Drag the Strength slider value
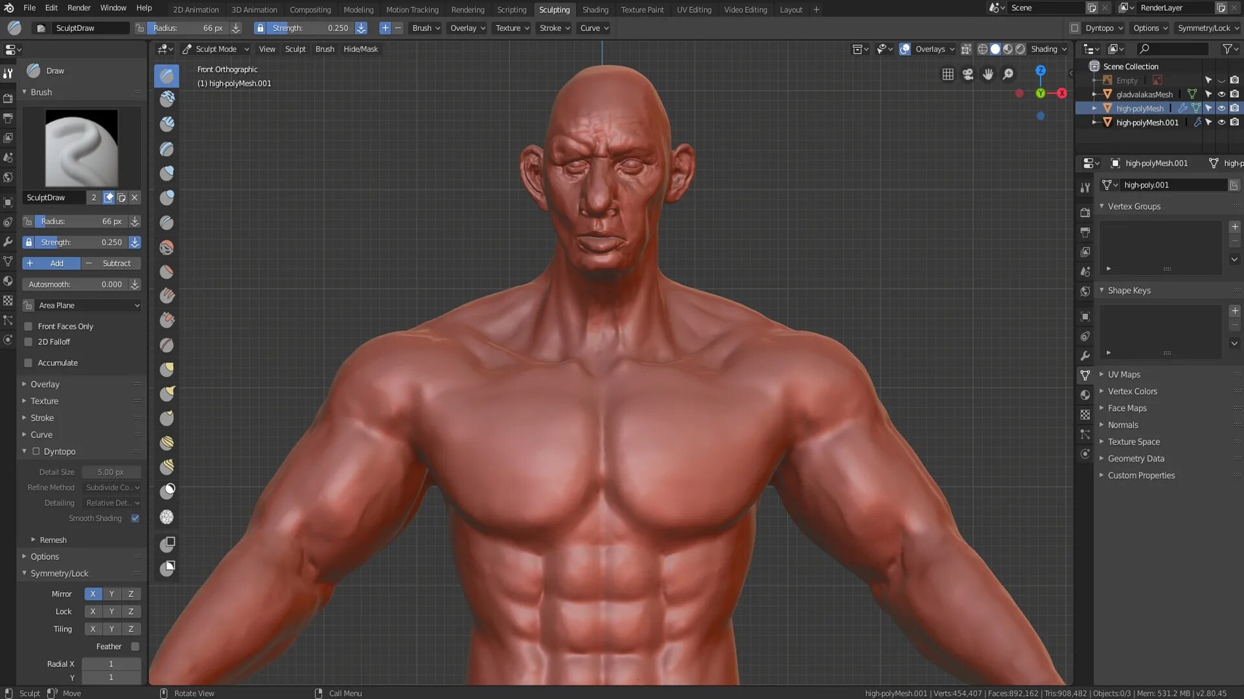 click(81, 243)
